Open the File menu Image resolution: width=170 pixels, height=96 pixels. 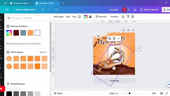tap(7, 10)
